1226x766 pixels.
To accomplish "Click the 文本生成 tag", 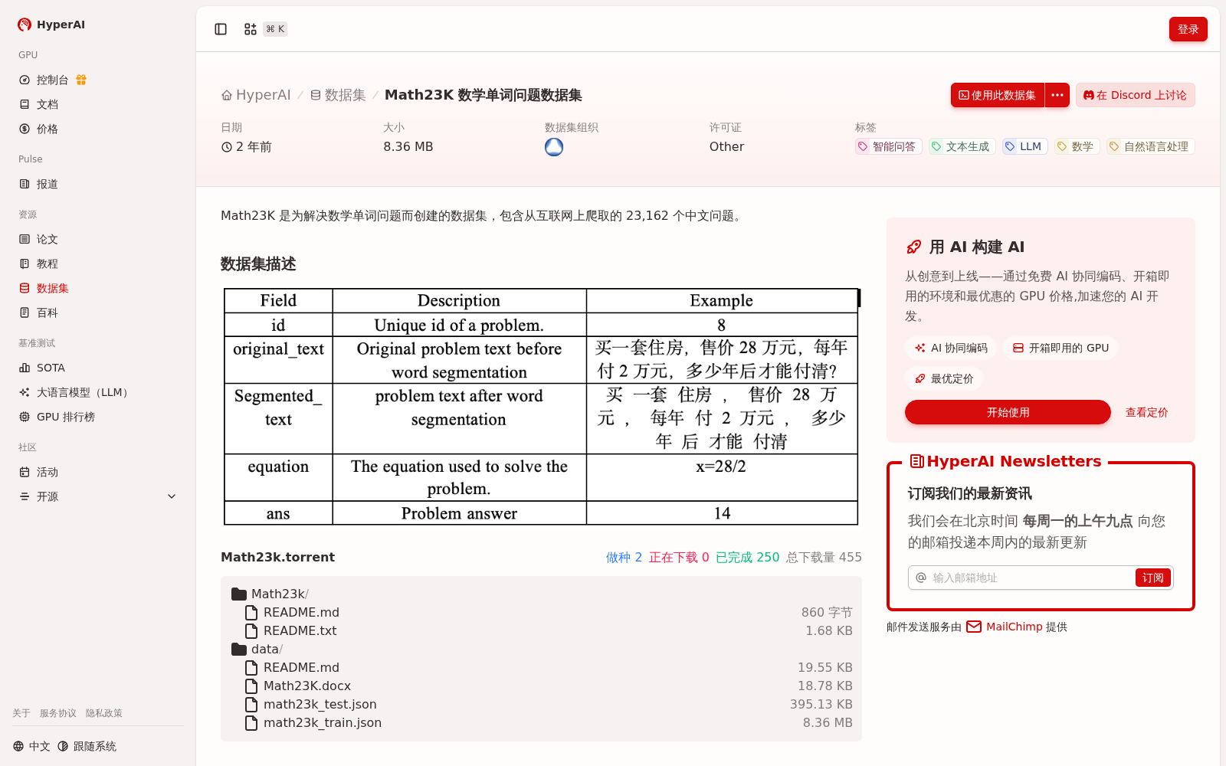I will click(x=962, y=146).
